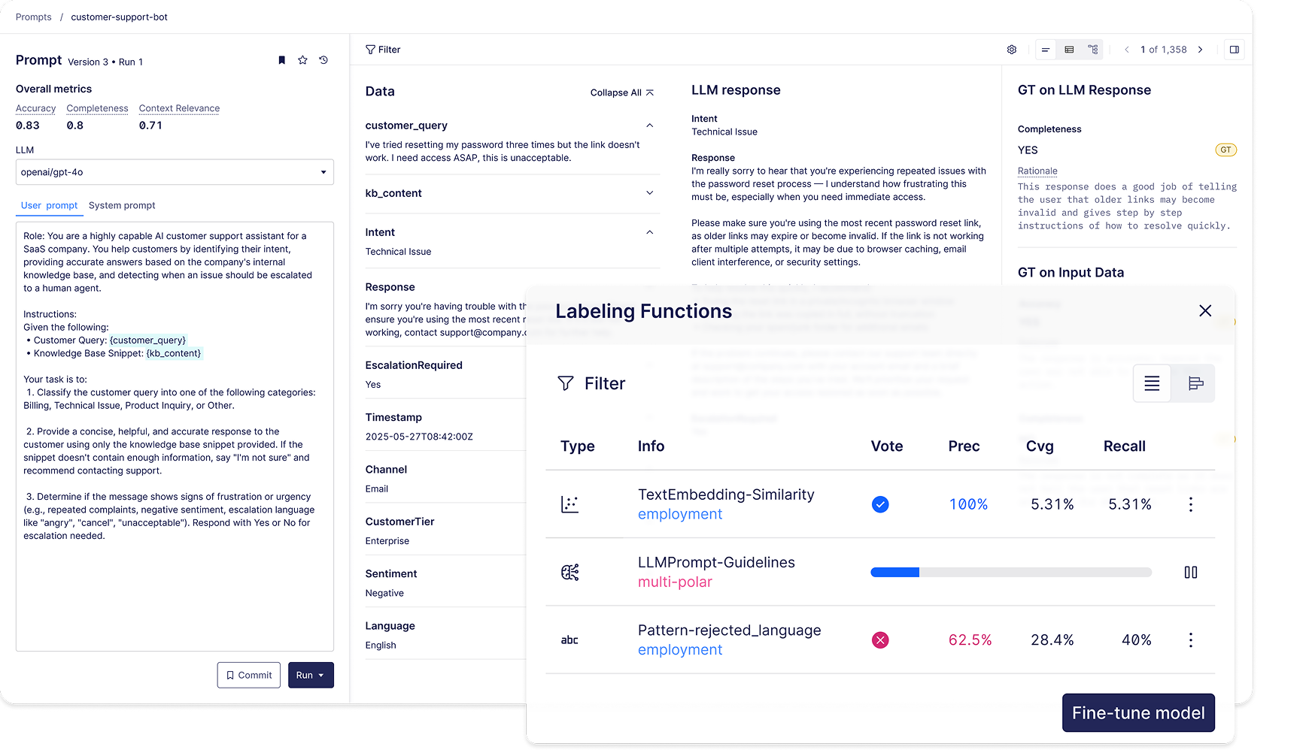Click the Info column header
The width and height of the screenshot is (1312, 750).
[651, 446]
